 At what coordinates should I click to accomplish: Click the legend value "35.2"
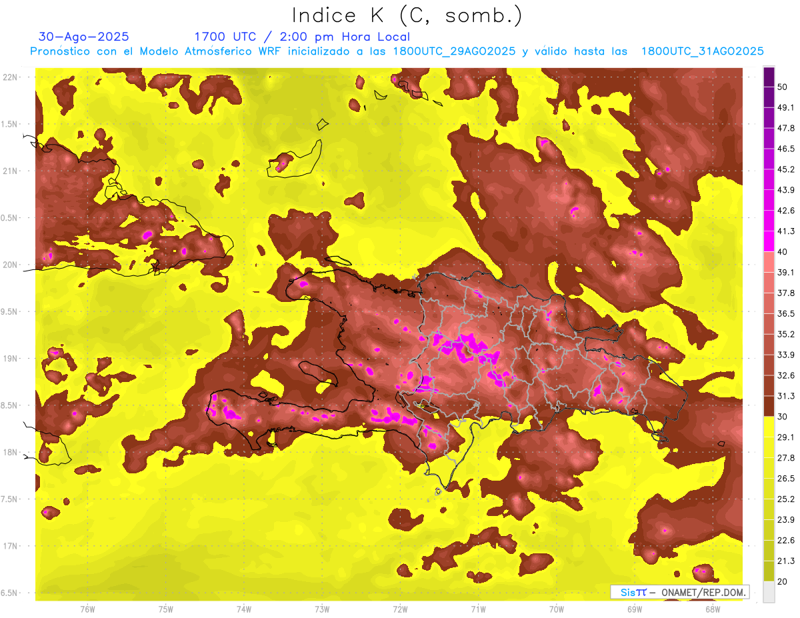786,335
